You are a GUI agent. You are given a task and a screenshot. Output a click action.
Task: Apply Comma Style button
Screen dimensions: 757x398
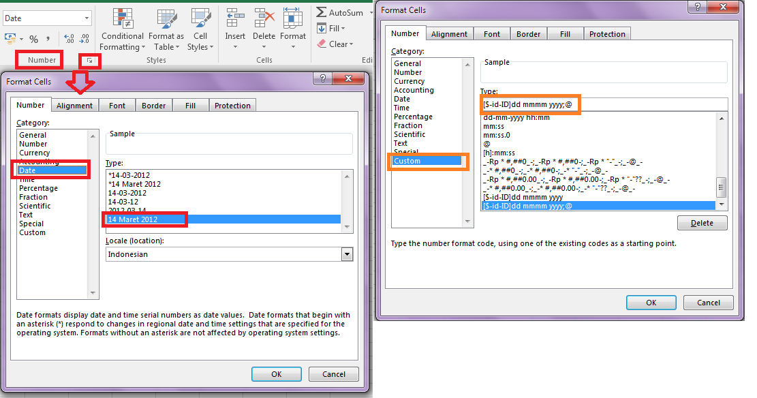47,39
